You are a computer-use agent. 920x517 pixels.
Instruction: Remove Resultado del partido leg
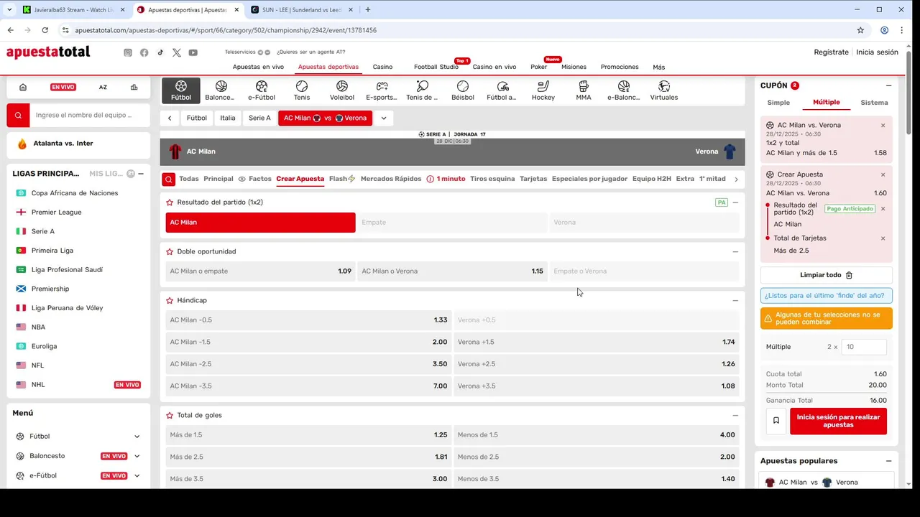[x=883, y=209]
